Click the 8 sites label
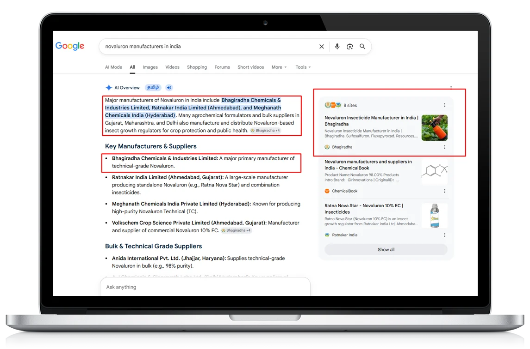 coord(350,105)
